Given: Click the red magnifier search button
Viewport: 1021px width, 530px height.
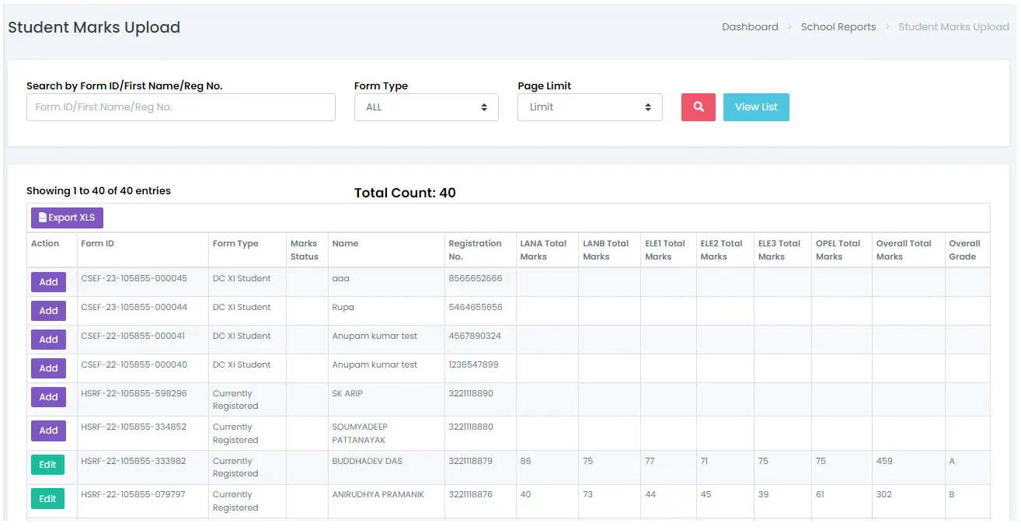Looking at the screenshot, I should click(698, 107).
